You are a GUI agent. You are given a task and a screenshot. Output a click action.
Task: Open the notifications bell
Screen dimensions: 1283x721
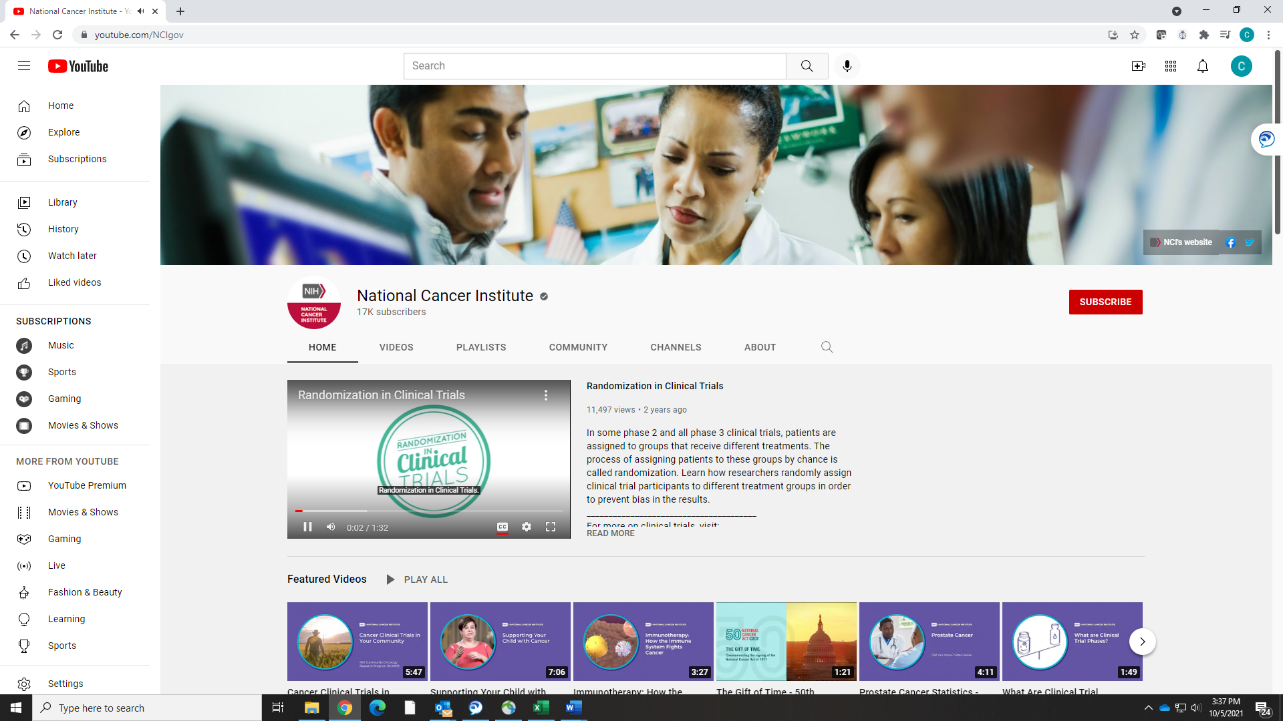pyautogui.click(x=1202, y=66)
